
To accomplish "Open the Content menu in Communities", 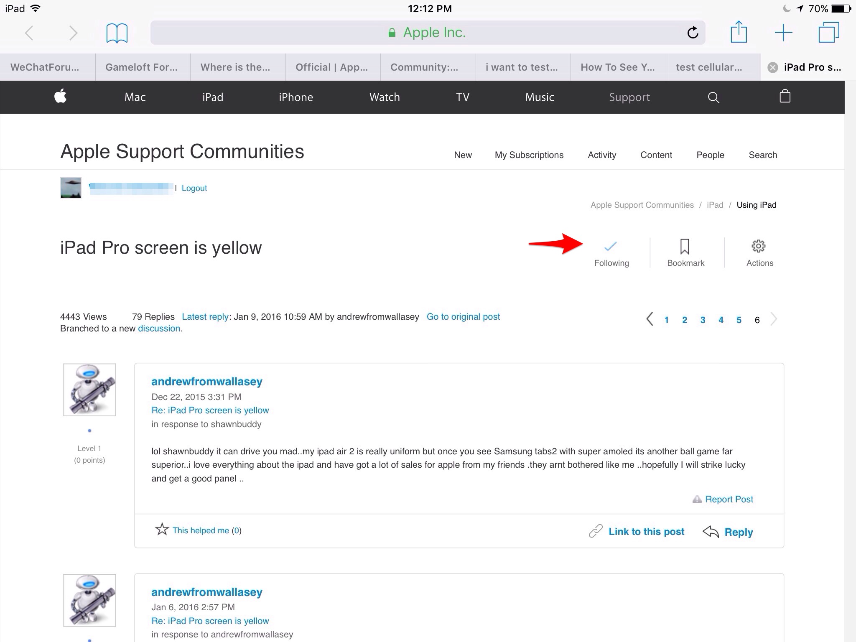I will tap(656, 155).
